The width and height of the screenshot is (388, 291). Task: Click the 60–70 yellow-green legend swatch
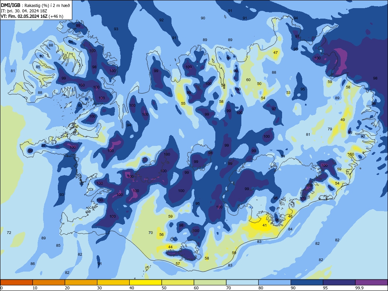click(210, 282)
